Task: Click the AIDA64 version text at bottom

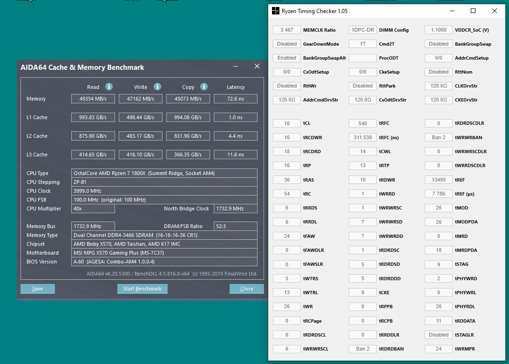Action: coord(172,274)
